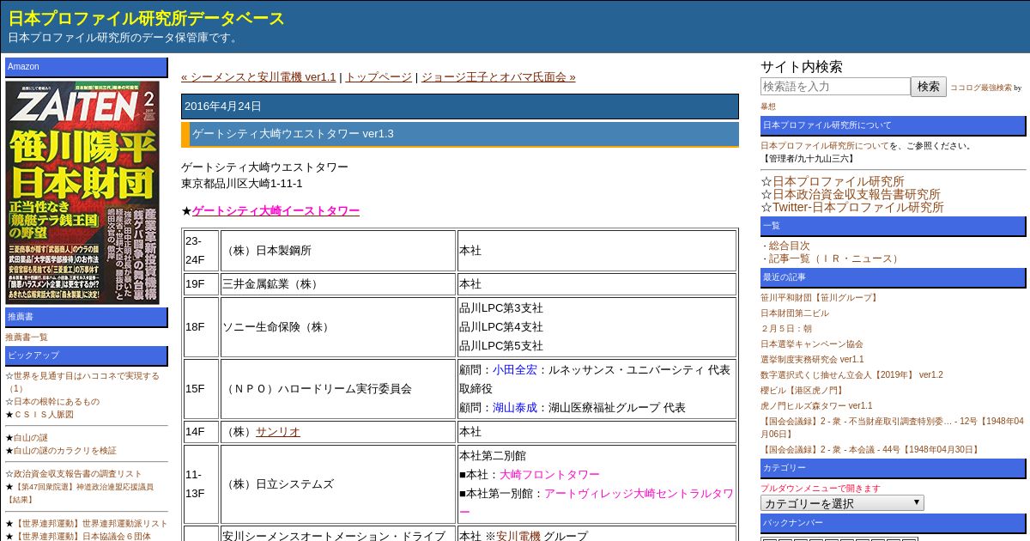The image size is (1030, 541).
Task: Click the ZAITEN magazine cover thumbnail
Action: tap(82, 192)
